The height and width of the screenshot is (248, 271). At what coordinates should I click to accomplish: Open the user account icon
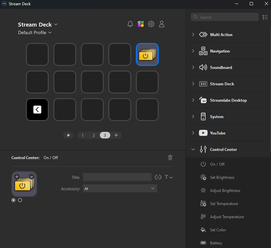(162, 24)
